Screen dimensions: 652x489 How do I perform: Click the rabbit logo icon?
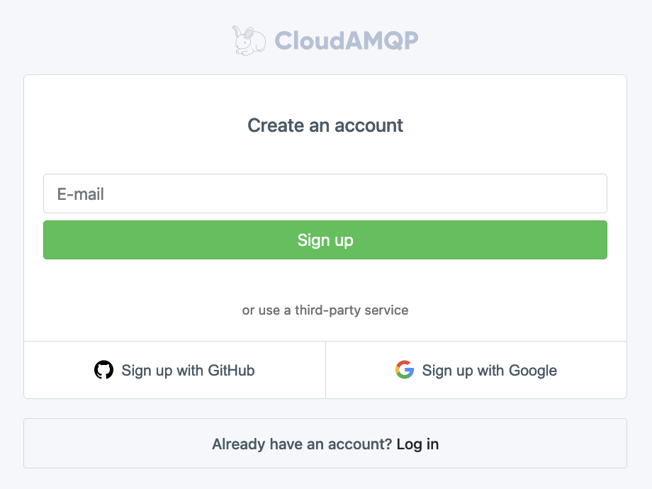[x=249, y=41]
